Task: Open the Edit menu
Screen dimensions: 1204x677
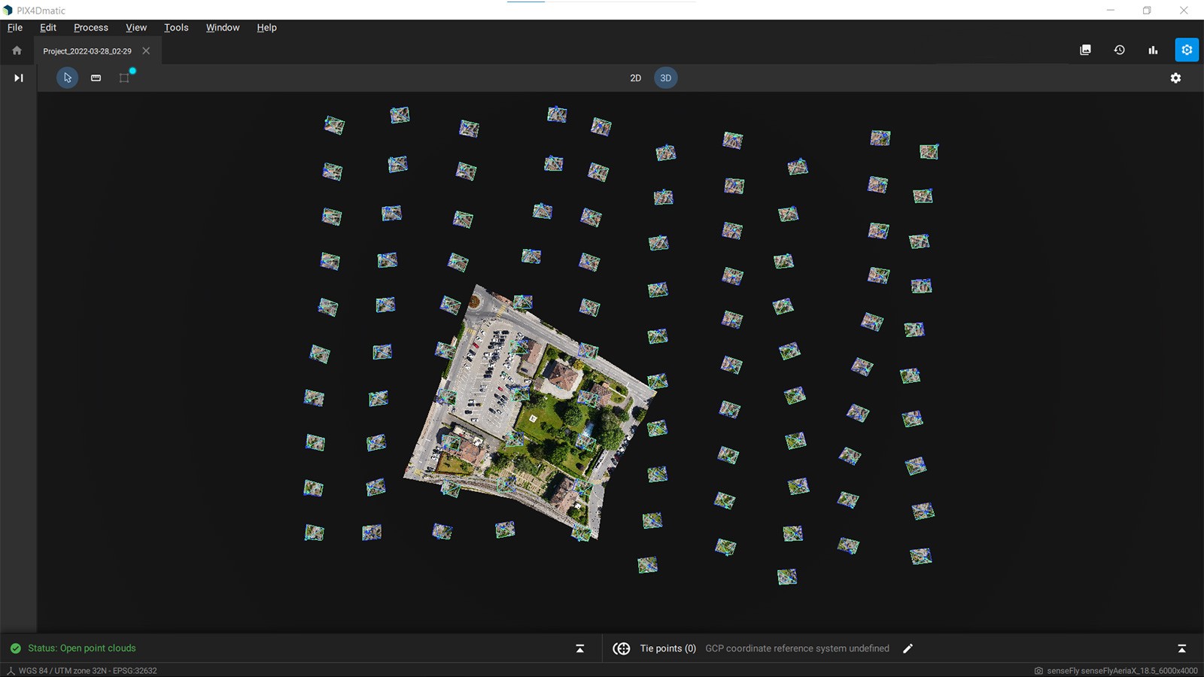Action: 48,27
